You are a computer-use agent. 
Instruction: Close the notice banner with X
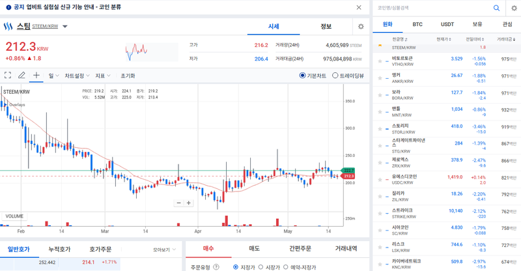359,7
